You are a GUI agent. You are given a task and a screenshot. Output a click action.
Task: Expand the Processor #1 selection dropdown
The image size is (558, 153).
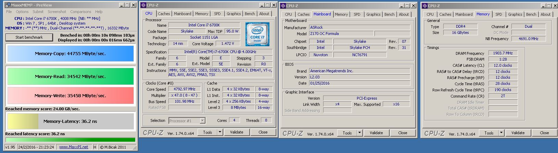[203, 120]
